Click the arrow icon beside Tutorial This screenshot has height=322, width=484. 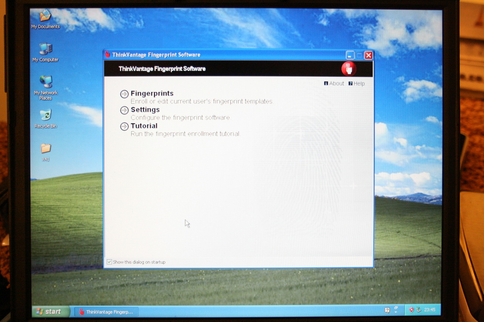(x=124, y=126)
